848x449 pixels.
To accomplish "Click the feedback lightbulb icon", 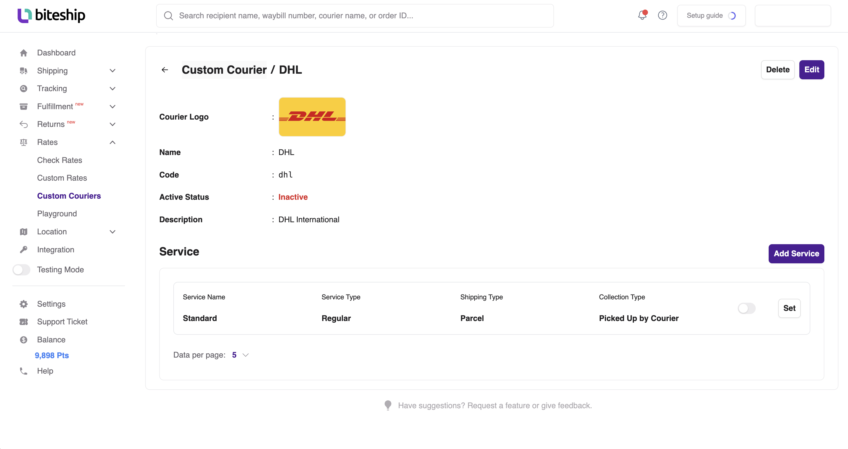I will pos(388,405).
